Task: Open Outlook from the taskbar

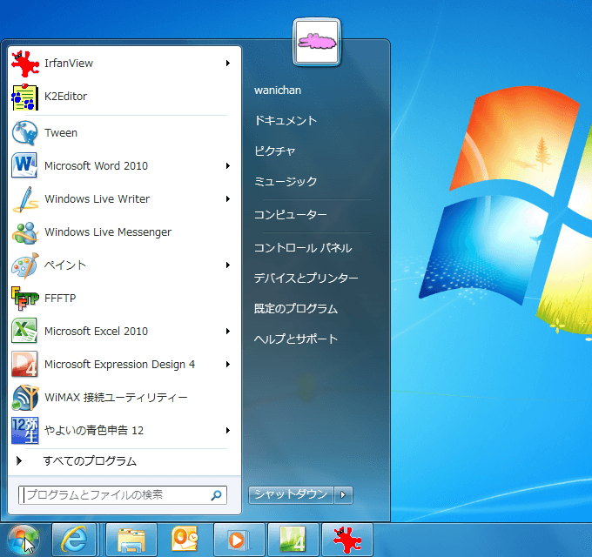Action: [x=185, y=540]
